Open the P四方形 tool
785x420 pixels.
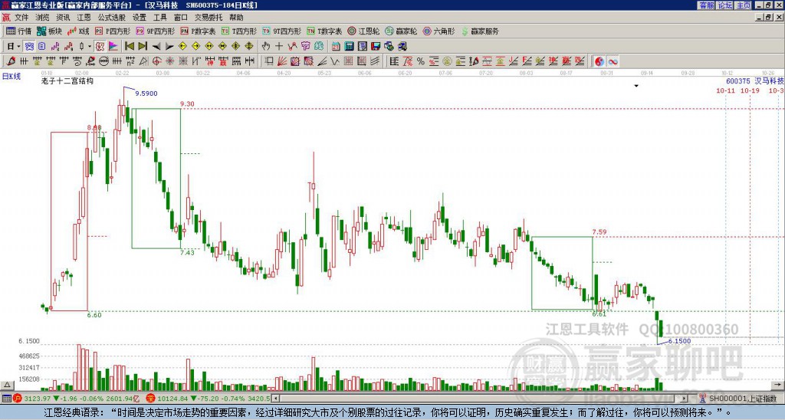(113, 31)
